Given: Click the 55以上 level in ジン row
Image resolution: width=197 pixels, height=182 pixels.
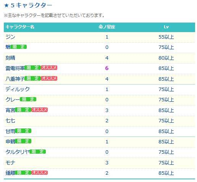Looking at the screenshot, I should [x=166, y=37].
